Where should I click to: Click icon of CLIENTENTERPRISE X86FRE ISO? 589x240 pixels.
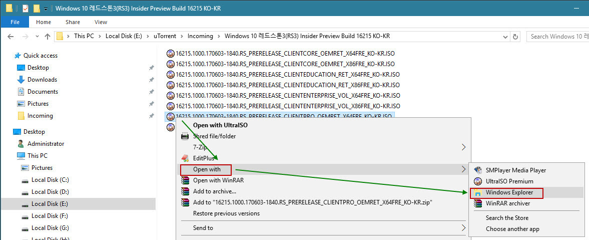(x=171, y=106)
